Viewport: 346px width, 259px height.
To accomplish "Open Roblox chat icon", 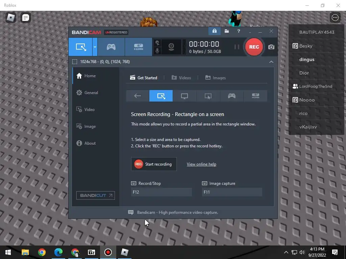I will 26,18.
